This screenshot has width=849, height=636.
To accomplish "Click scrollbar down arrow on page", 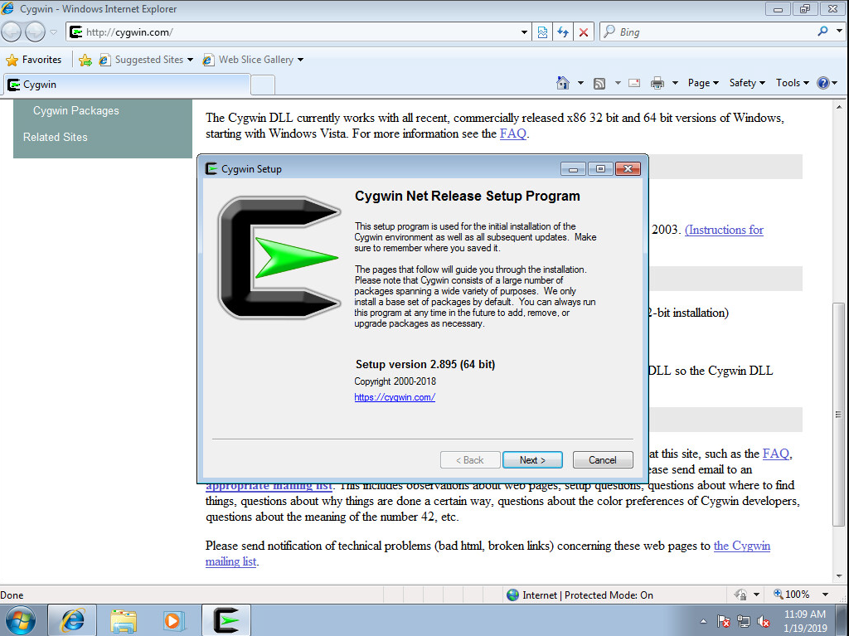I will click(839, 577).
